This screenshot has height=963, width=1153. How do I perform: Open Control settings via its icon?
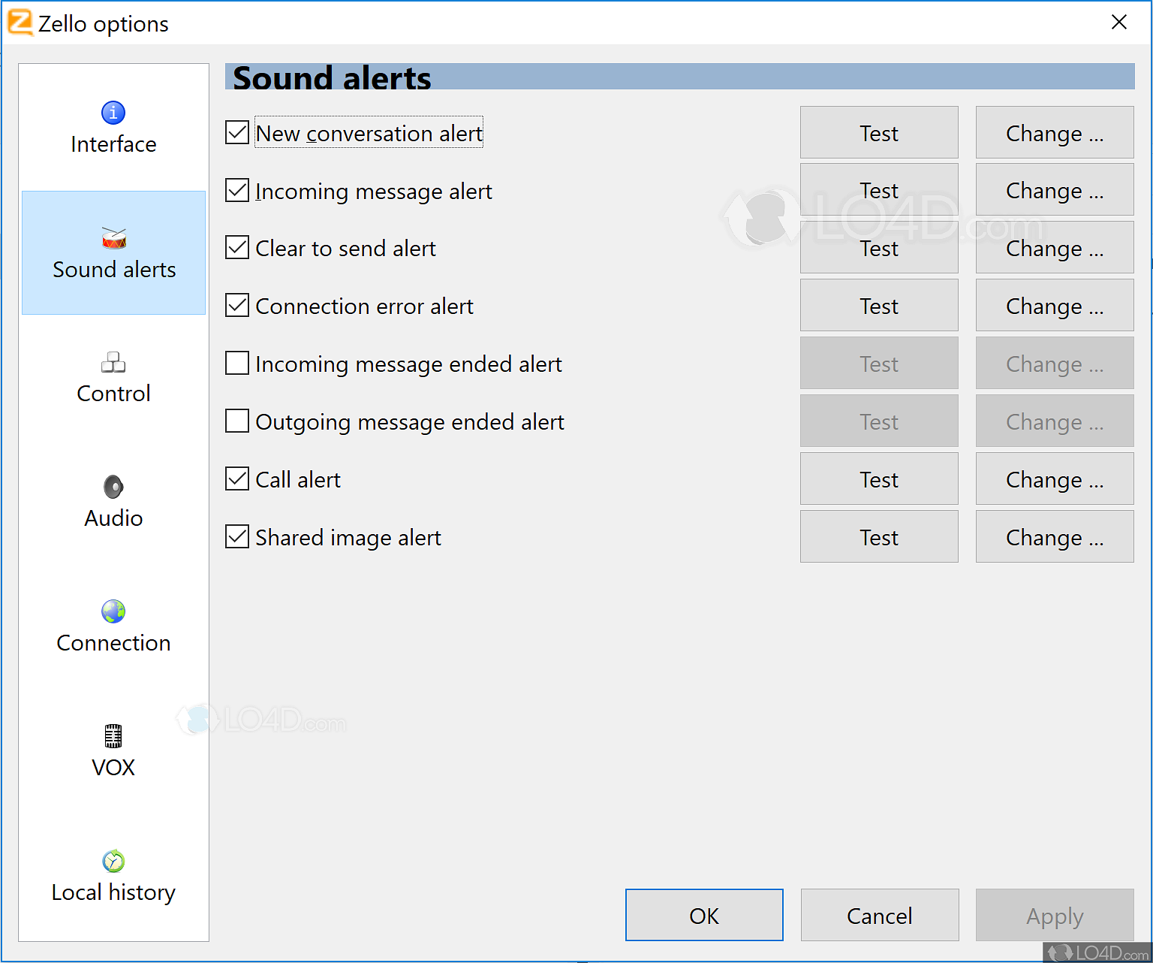click(x=113, y=362)
